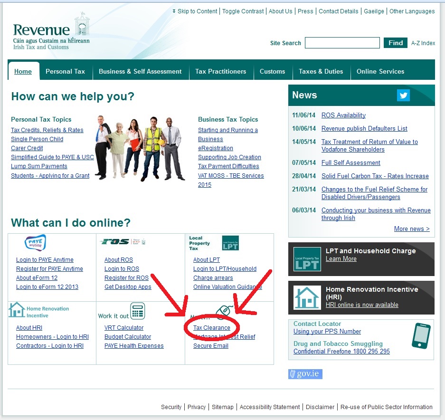This screenshot has height=420, width=445.
Task: Click the green LPT logo in online grid
Action: click(230, 243)
